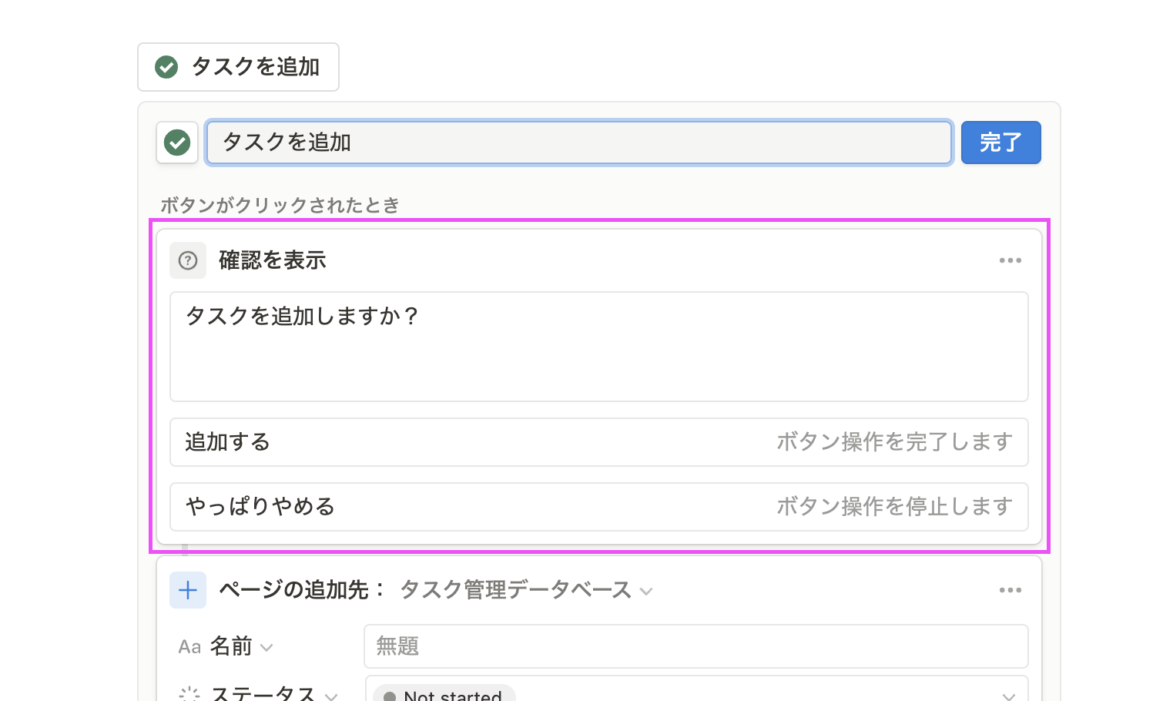Edit the 追加する confirm button label

tap(599, 442)
